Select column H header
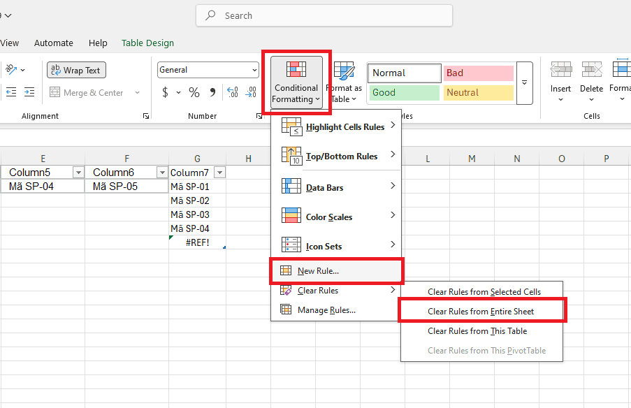 248,159
